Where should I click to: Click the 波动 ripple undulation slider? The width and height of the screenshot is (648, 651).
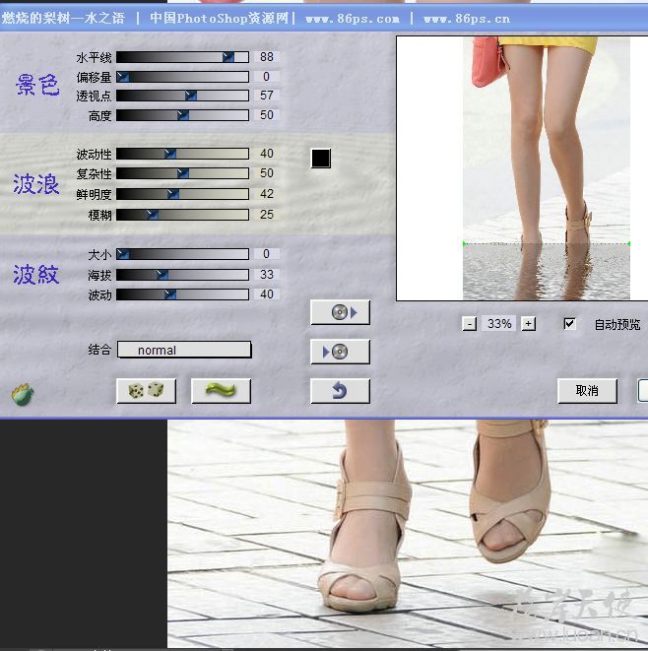(x=182, y=294)
